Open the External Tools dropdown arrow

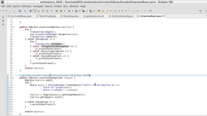pos(94,11)
